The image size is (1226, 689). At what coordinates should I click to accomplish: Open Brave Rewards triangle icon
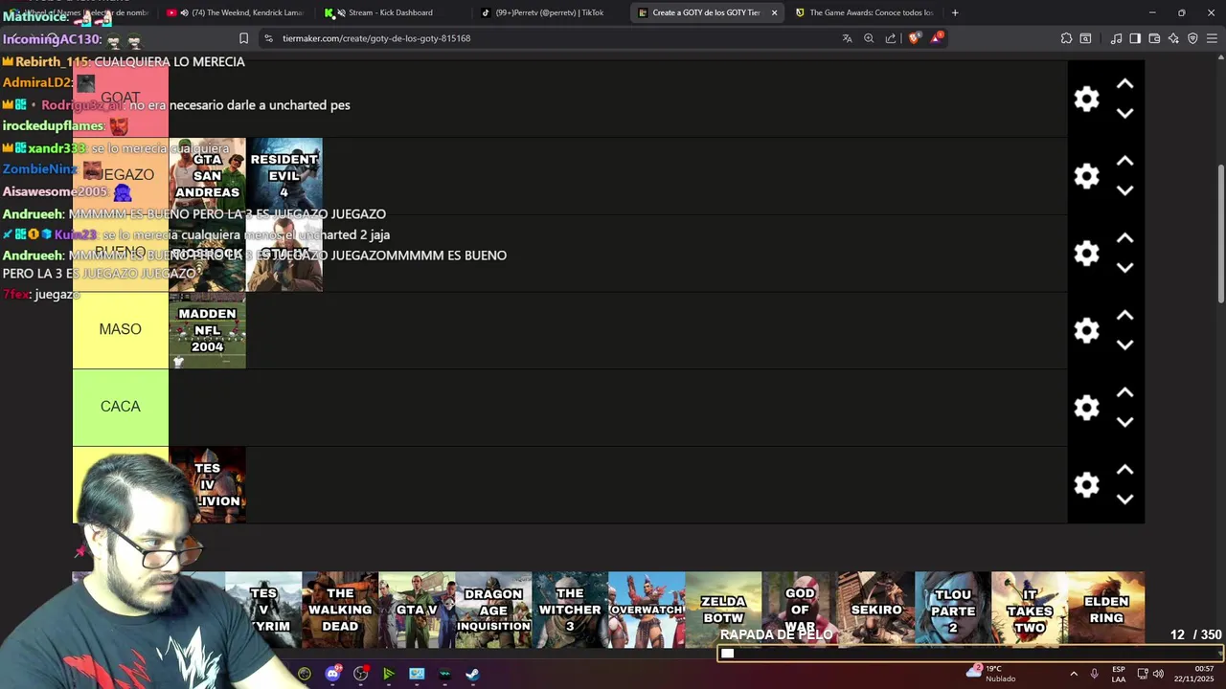(x=937, y=38)
